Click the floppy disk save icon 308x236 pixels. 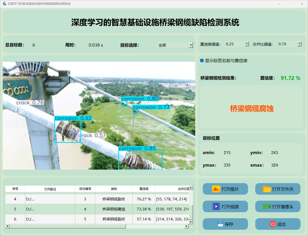220,224
